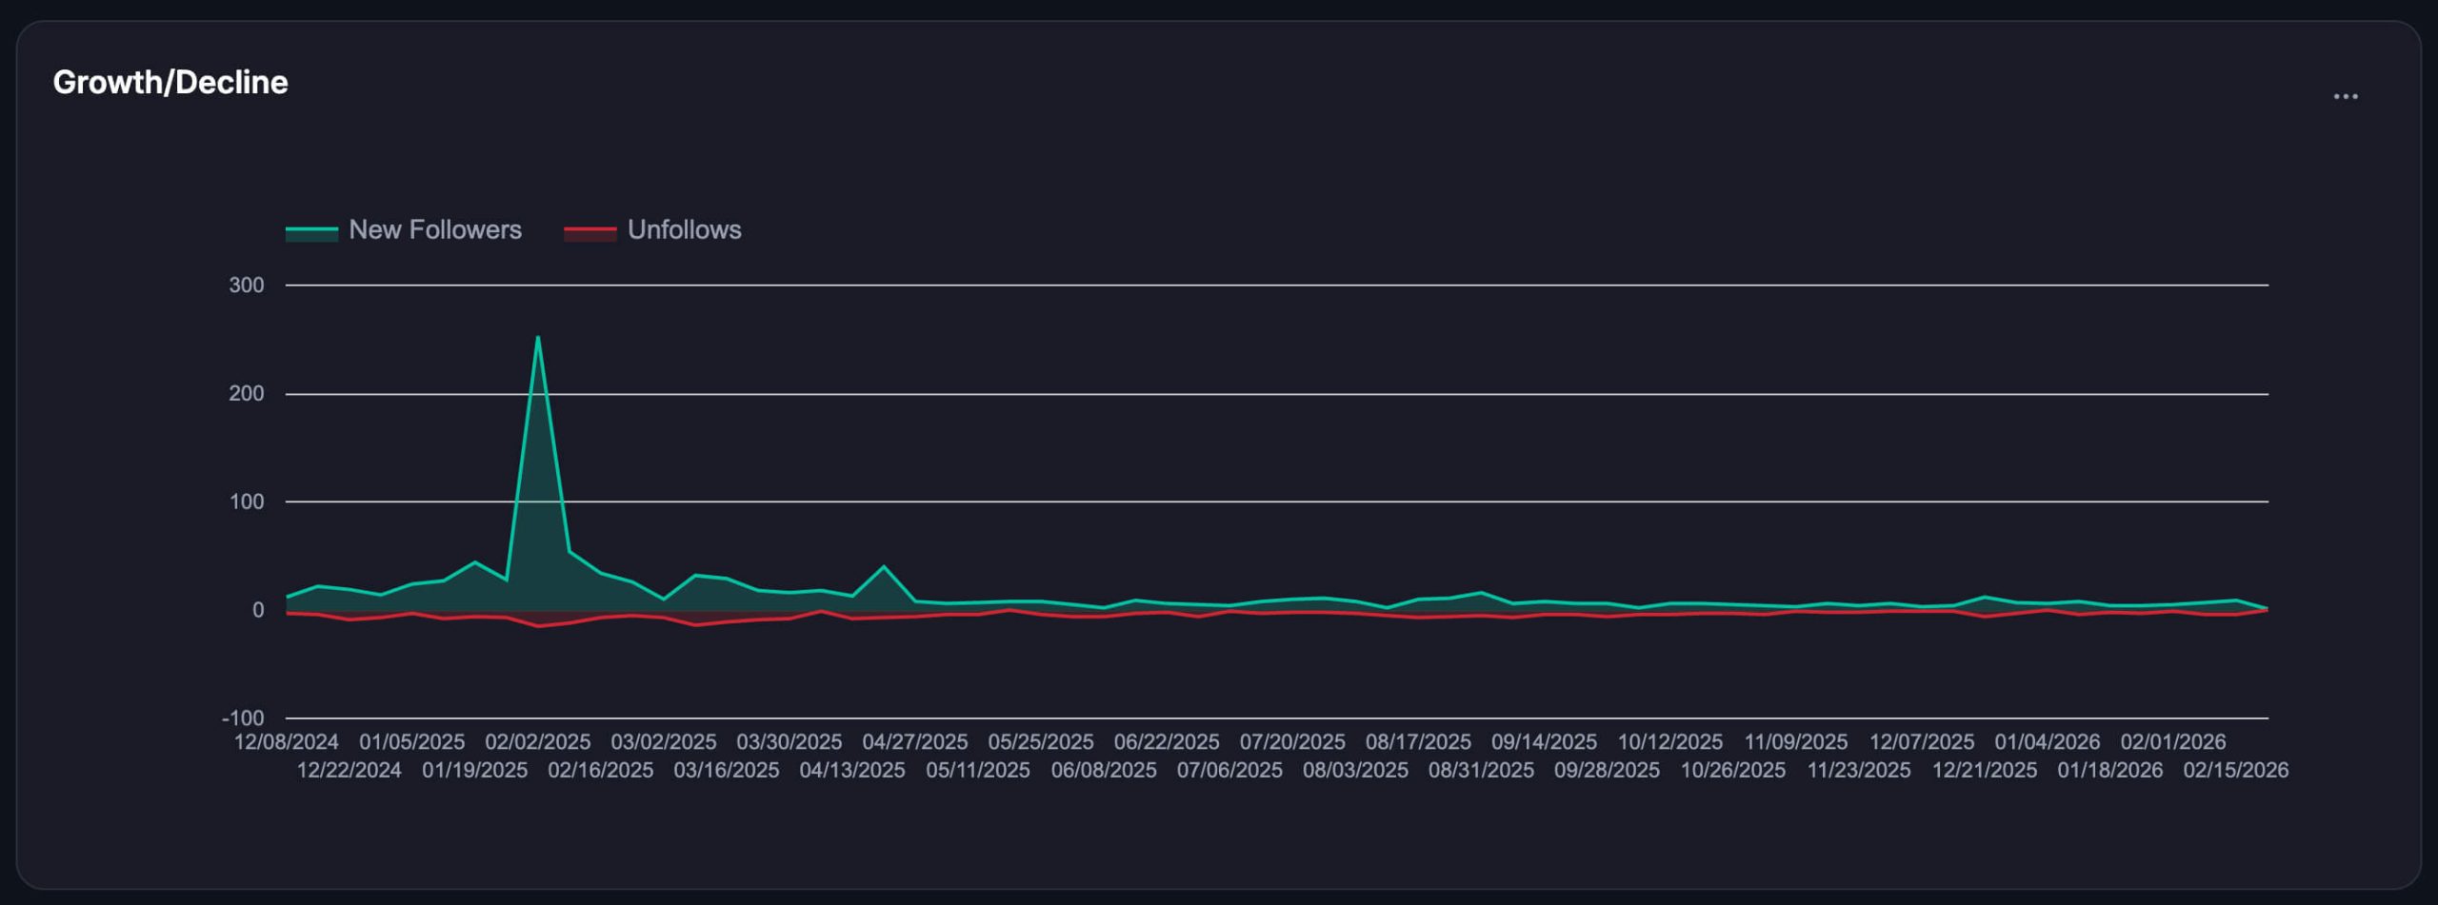Click the Growth/Decline chart title
Screen dimensions: 2438x905
170,83
